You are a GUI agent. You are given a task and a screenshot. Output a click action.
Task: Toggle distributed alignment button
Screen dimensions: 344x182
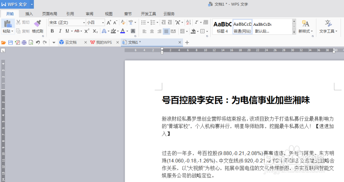click(173, 31)
